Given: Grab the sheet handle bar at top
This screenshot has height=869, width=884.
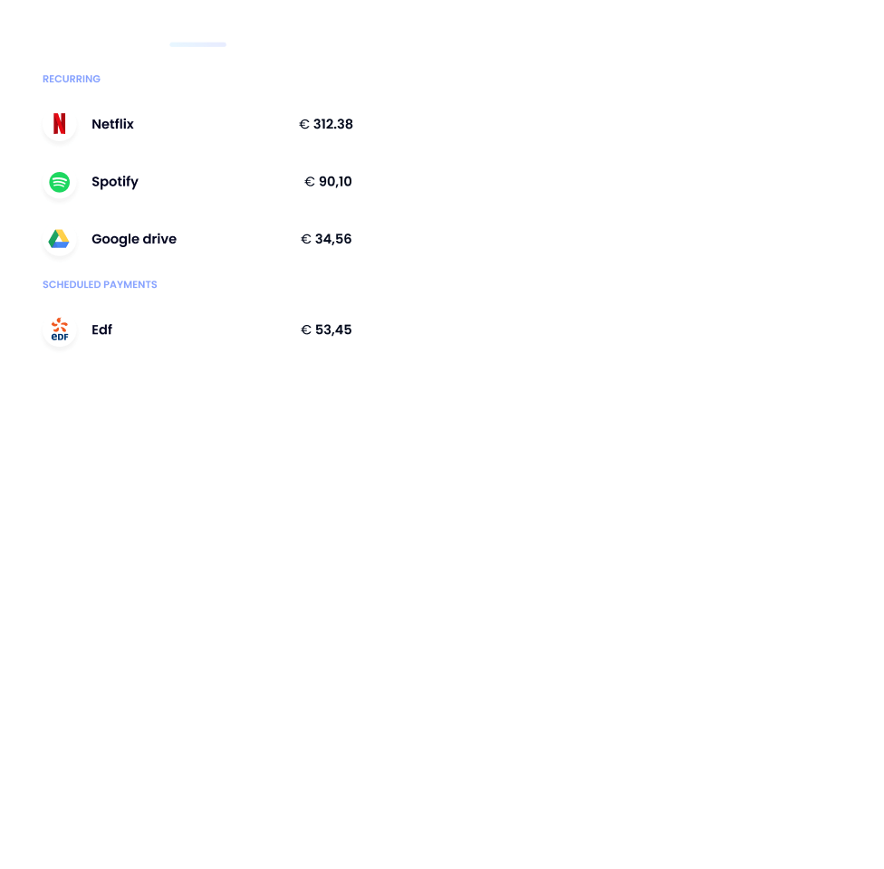Looking at the screenshot, I should click(x=197, y=44).
